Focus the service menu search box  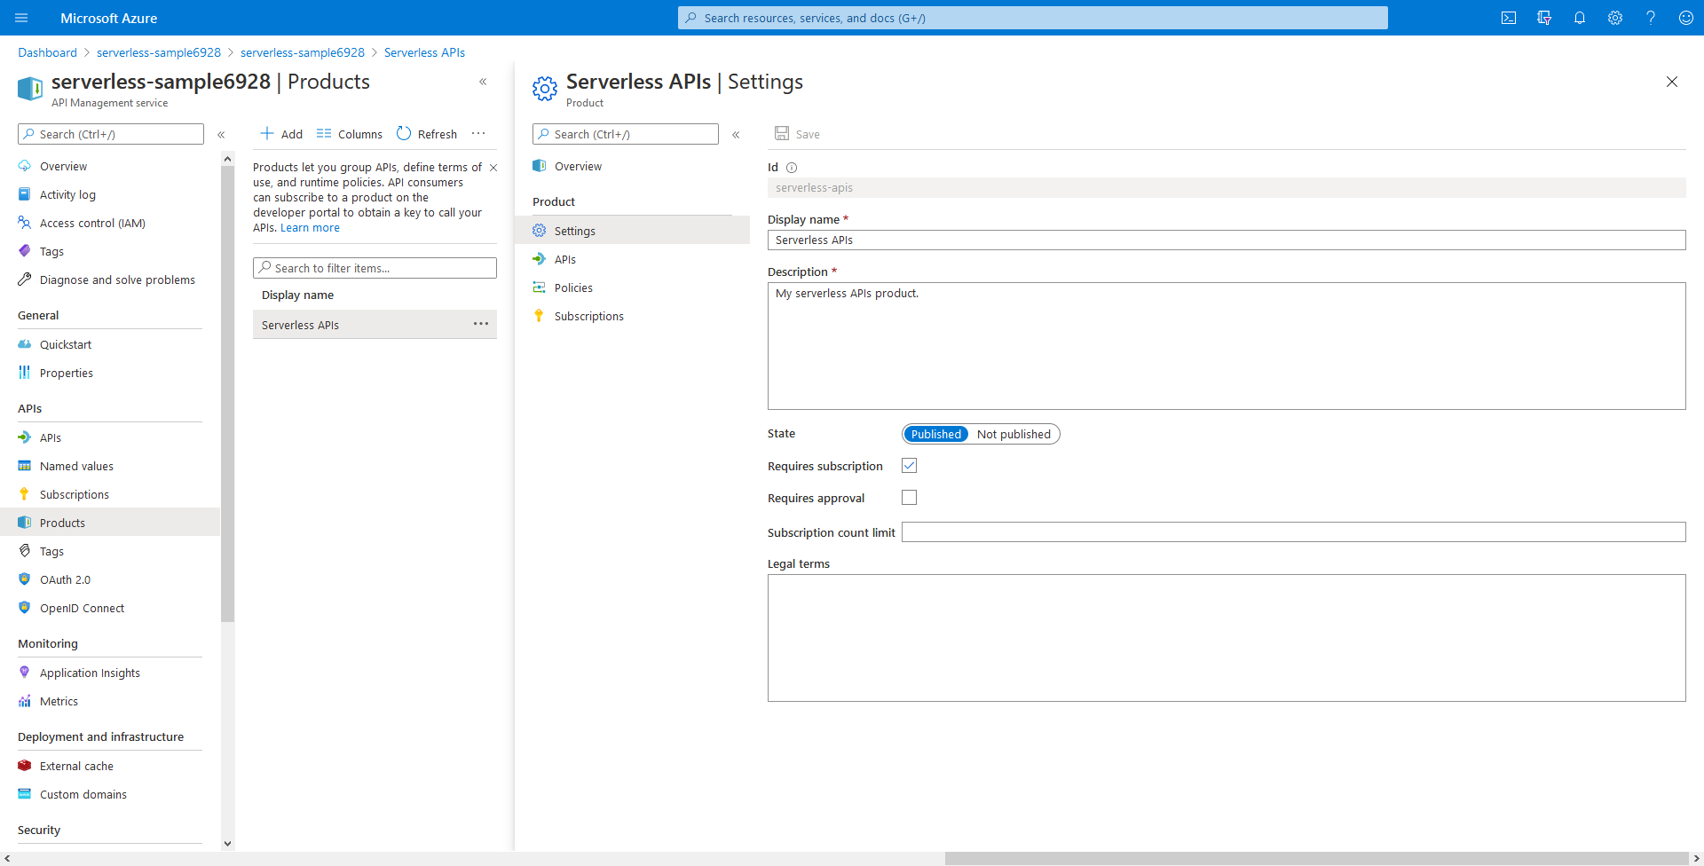pyautogui.click(x=111, y=134)
